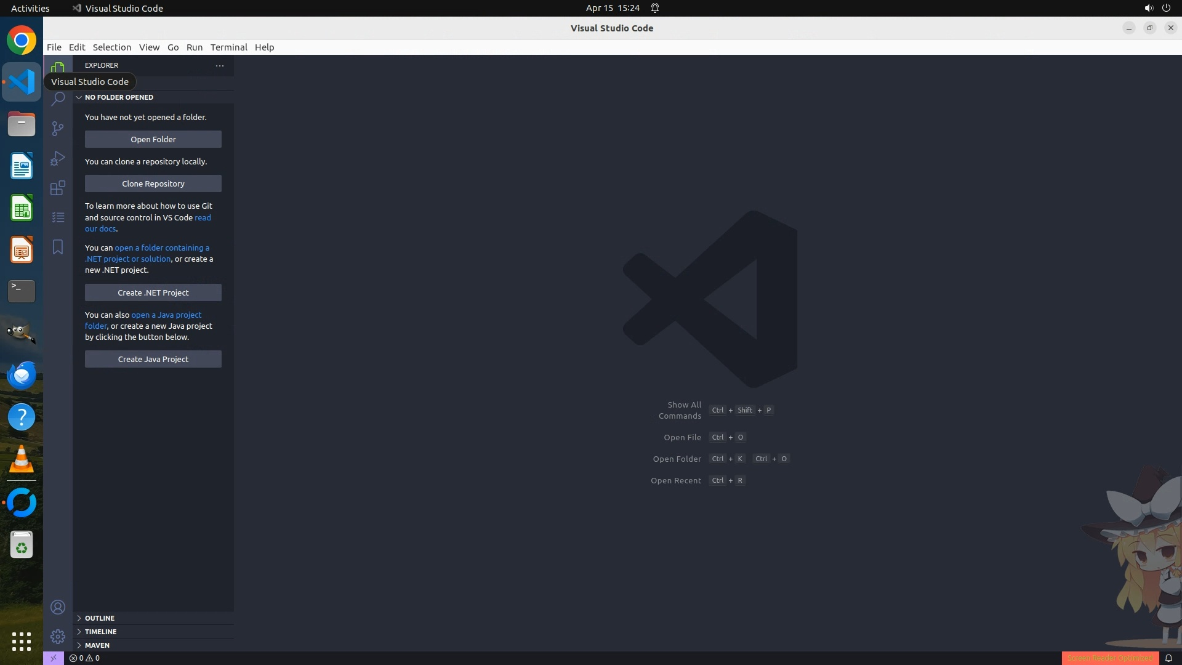
Task: Expand the Timeline section
Action: 100,631
